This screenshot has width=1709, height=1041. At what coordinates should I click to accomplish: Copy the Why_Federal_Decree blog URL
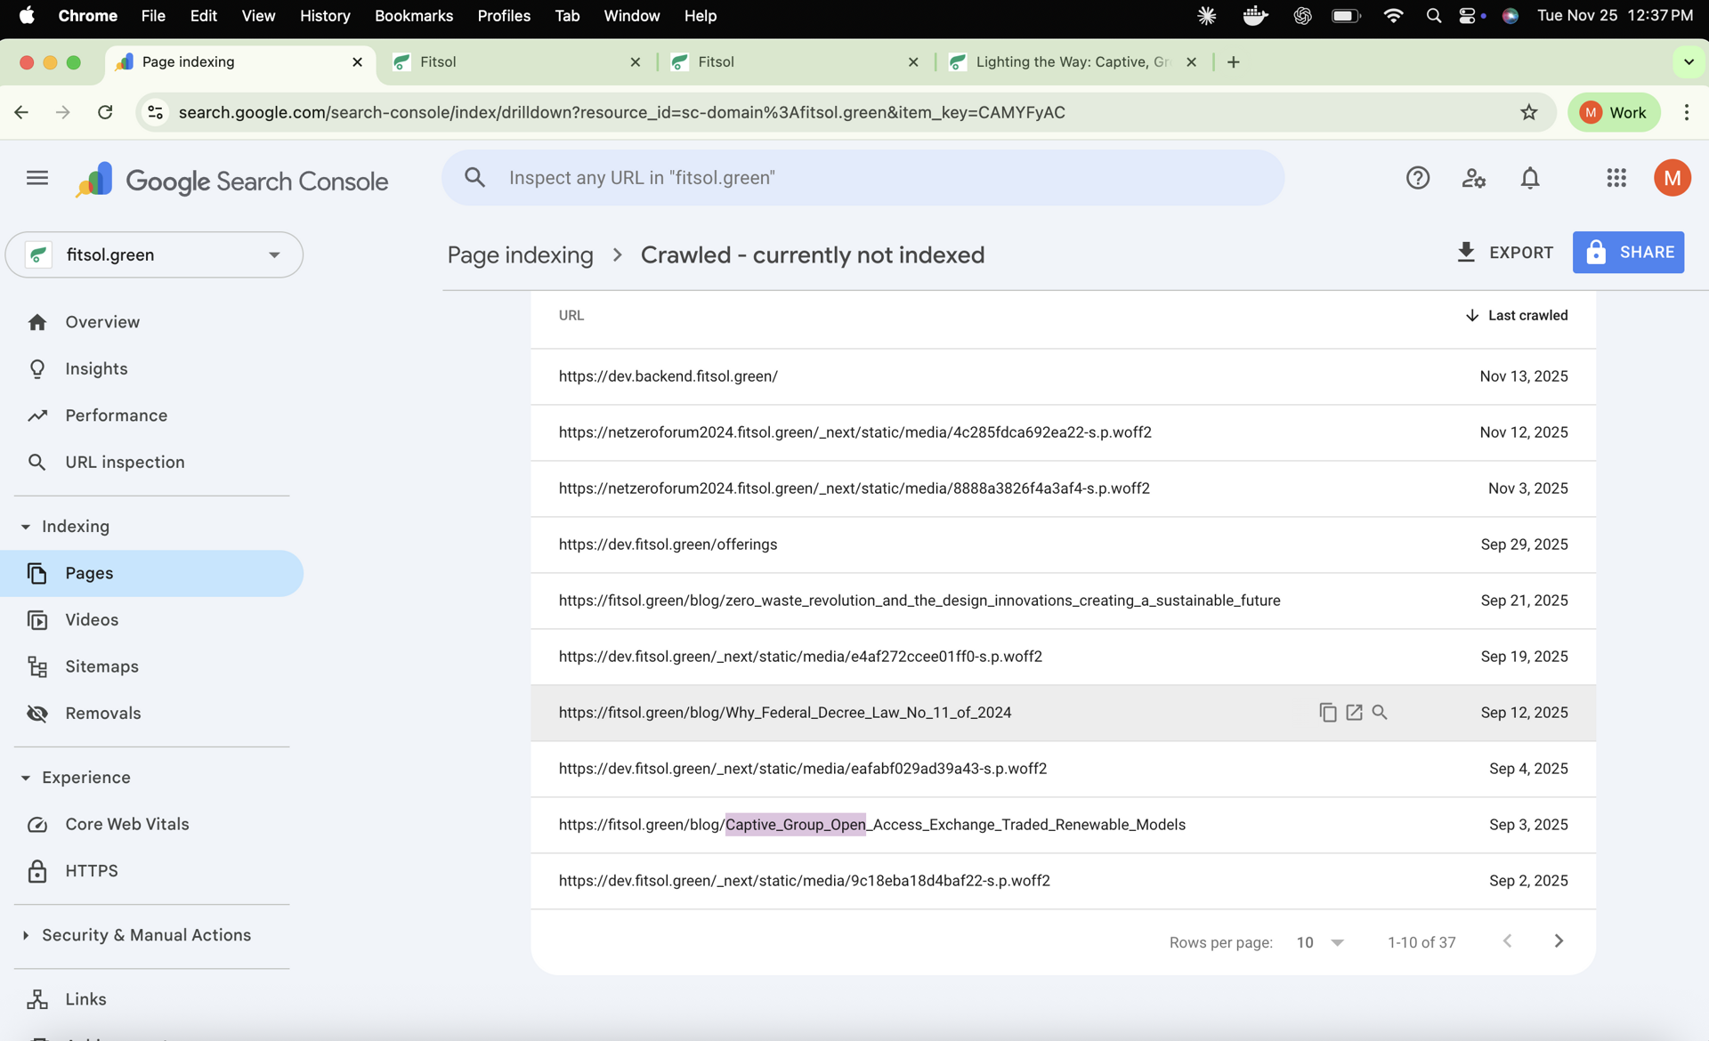1327,712
